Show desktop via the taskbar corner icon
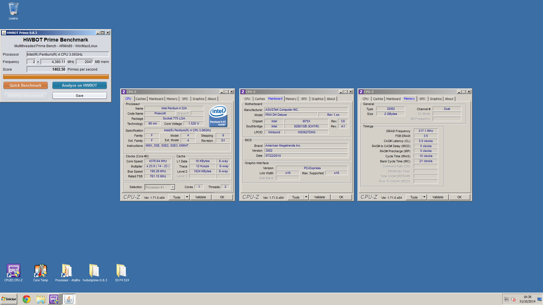543x305 pixels. [540, 299]
